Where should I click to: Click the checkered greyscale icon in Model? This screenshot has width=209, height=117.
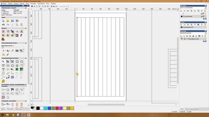[x=12, y=32]
